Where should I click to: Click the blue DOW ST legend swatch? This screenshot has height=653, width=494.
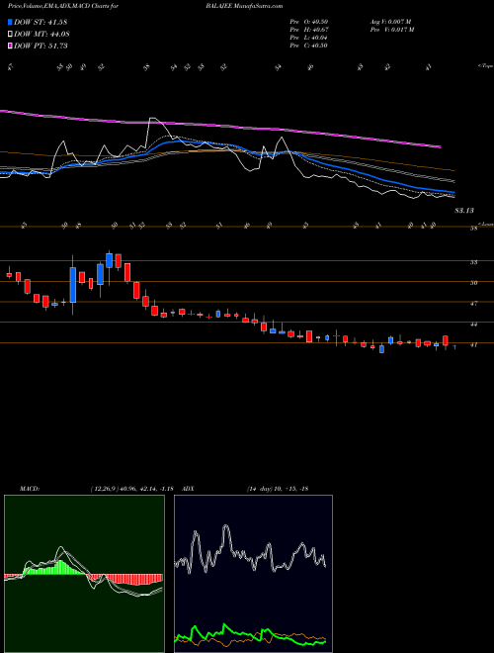coord(11,23)
